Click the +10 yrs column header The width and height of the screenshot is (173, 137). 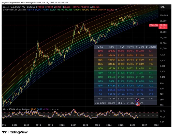(x=140, y=47)
